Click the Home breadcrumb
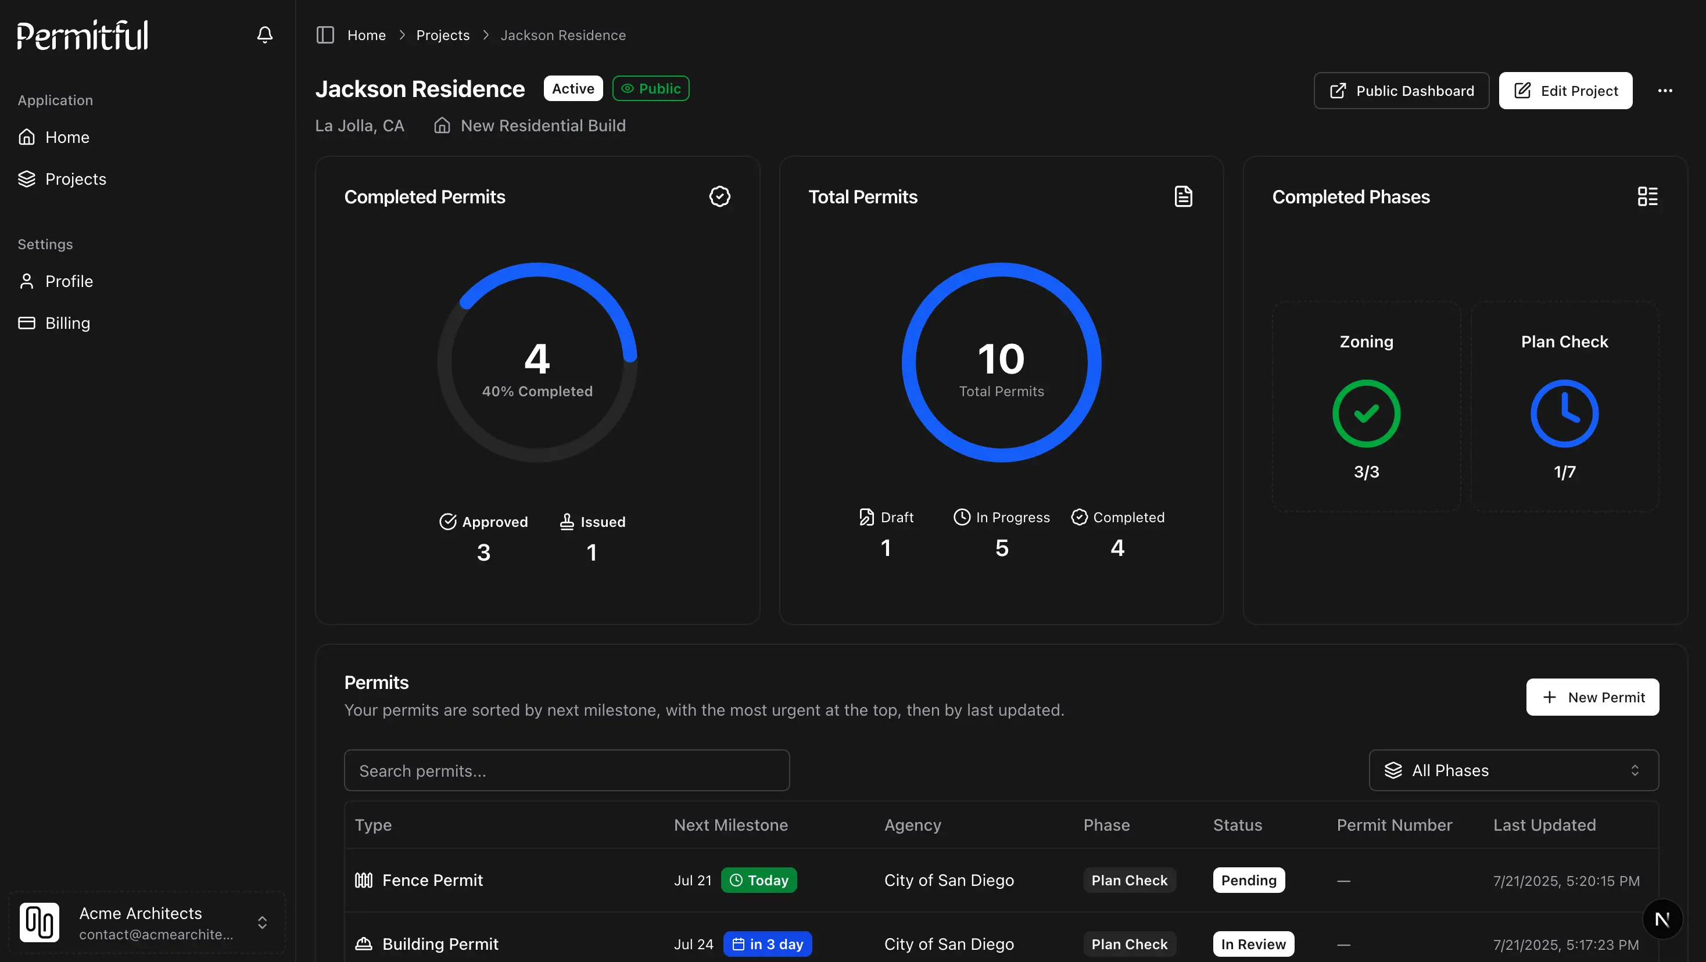This screenshot has width=1706, height=962. pyautogui.click(x=366, y=35)
